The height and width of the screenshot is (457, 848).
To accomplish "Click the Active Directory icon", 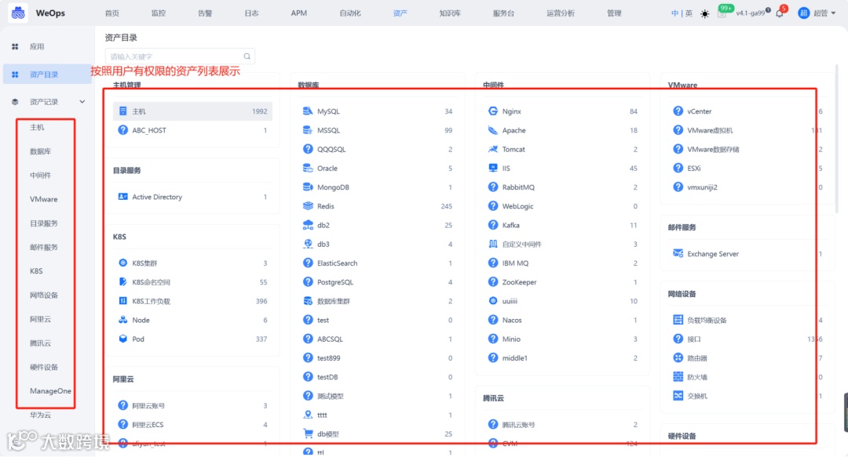I will pyautogui.click(x=122, y=197).
